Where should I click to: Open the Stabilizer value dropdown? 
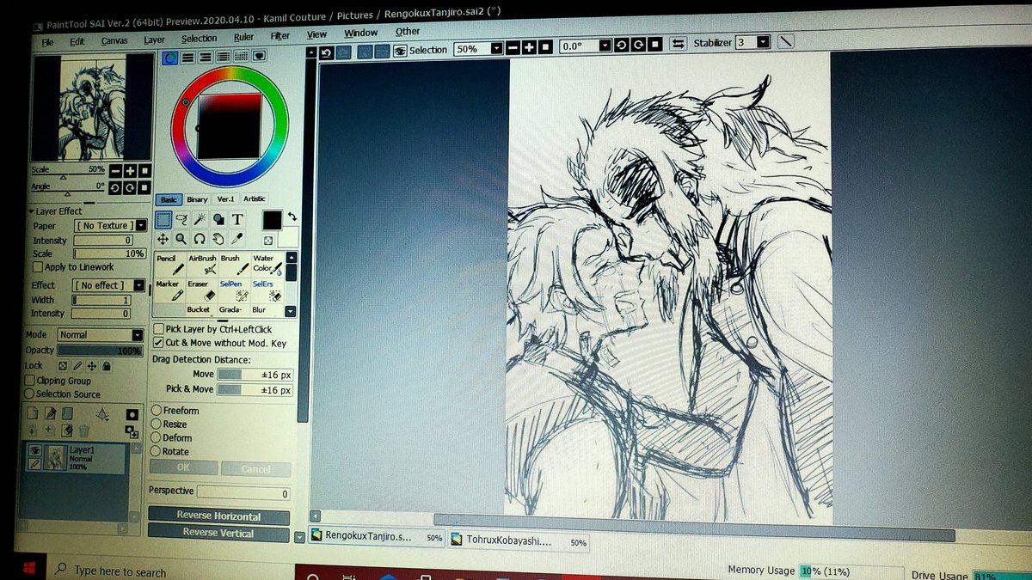pos(764,41)
